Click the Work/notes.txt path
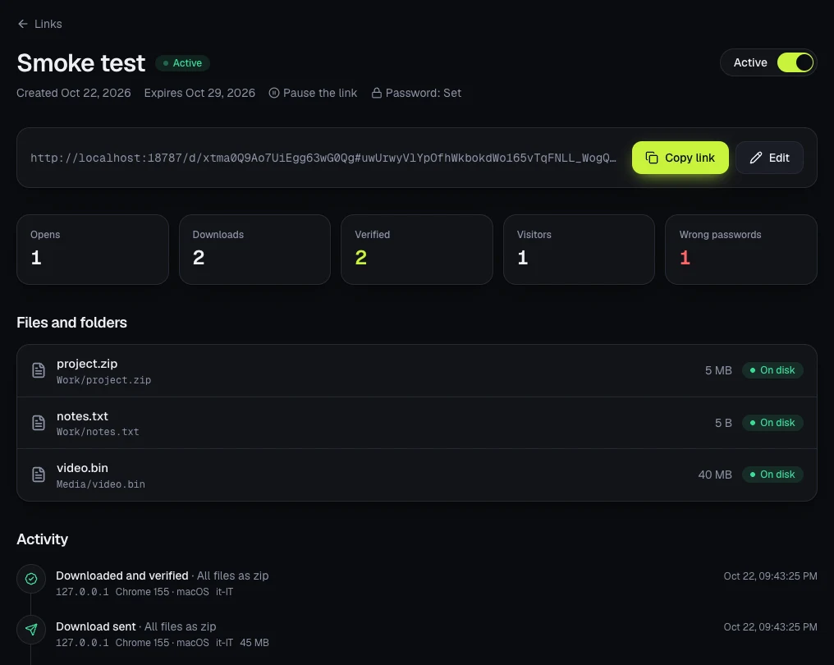This screenshot has width=834, height=665. 98,432
